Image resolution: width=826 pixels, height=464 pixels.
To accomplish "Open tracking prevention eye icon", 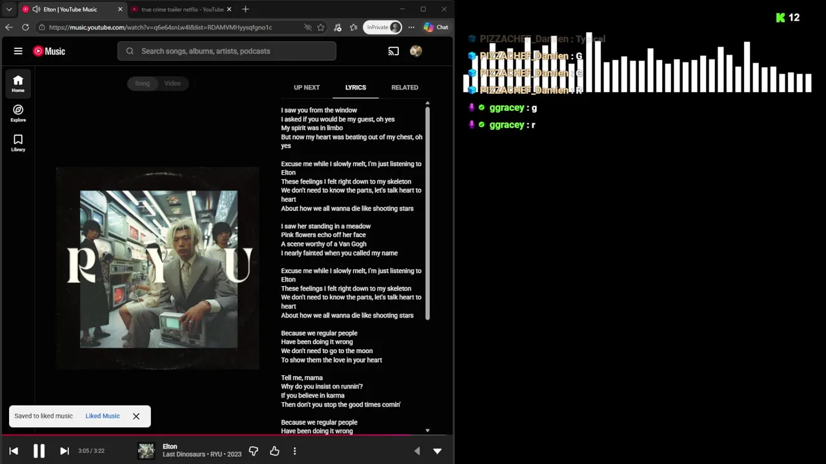I will click(x=308, y=27).
